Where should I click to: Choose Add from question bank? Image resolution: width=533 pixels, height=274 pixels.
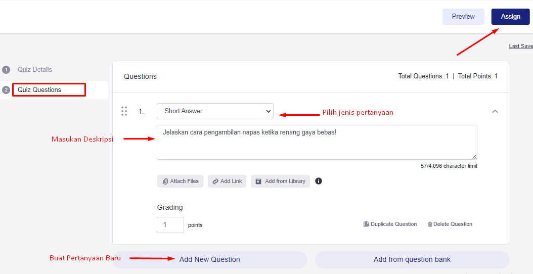click(412, 259)
